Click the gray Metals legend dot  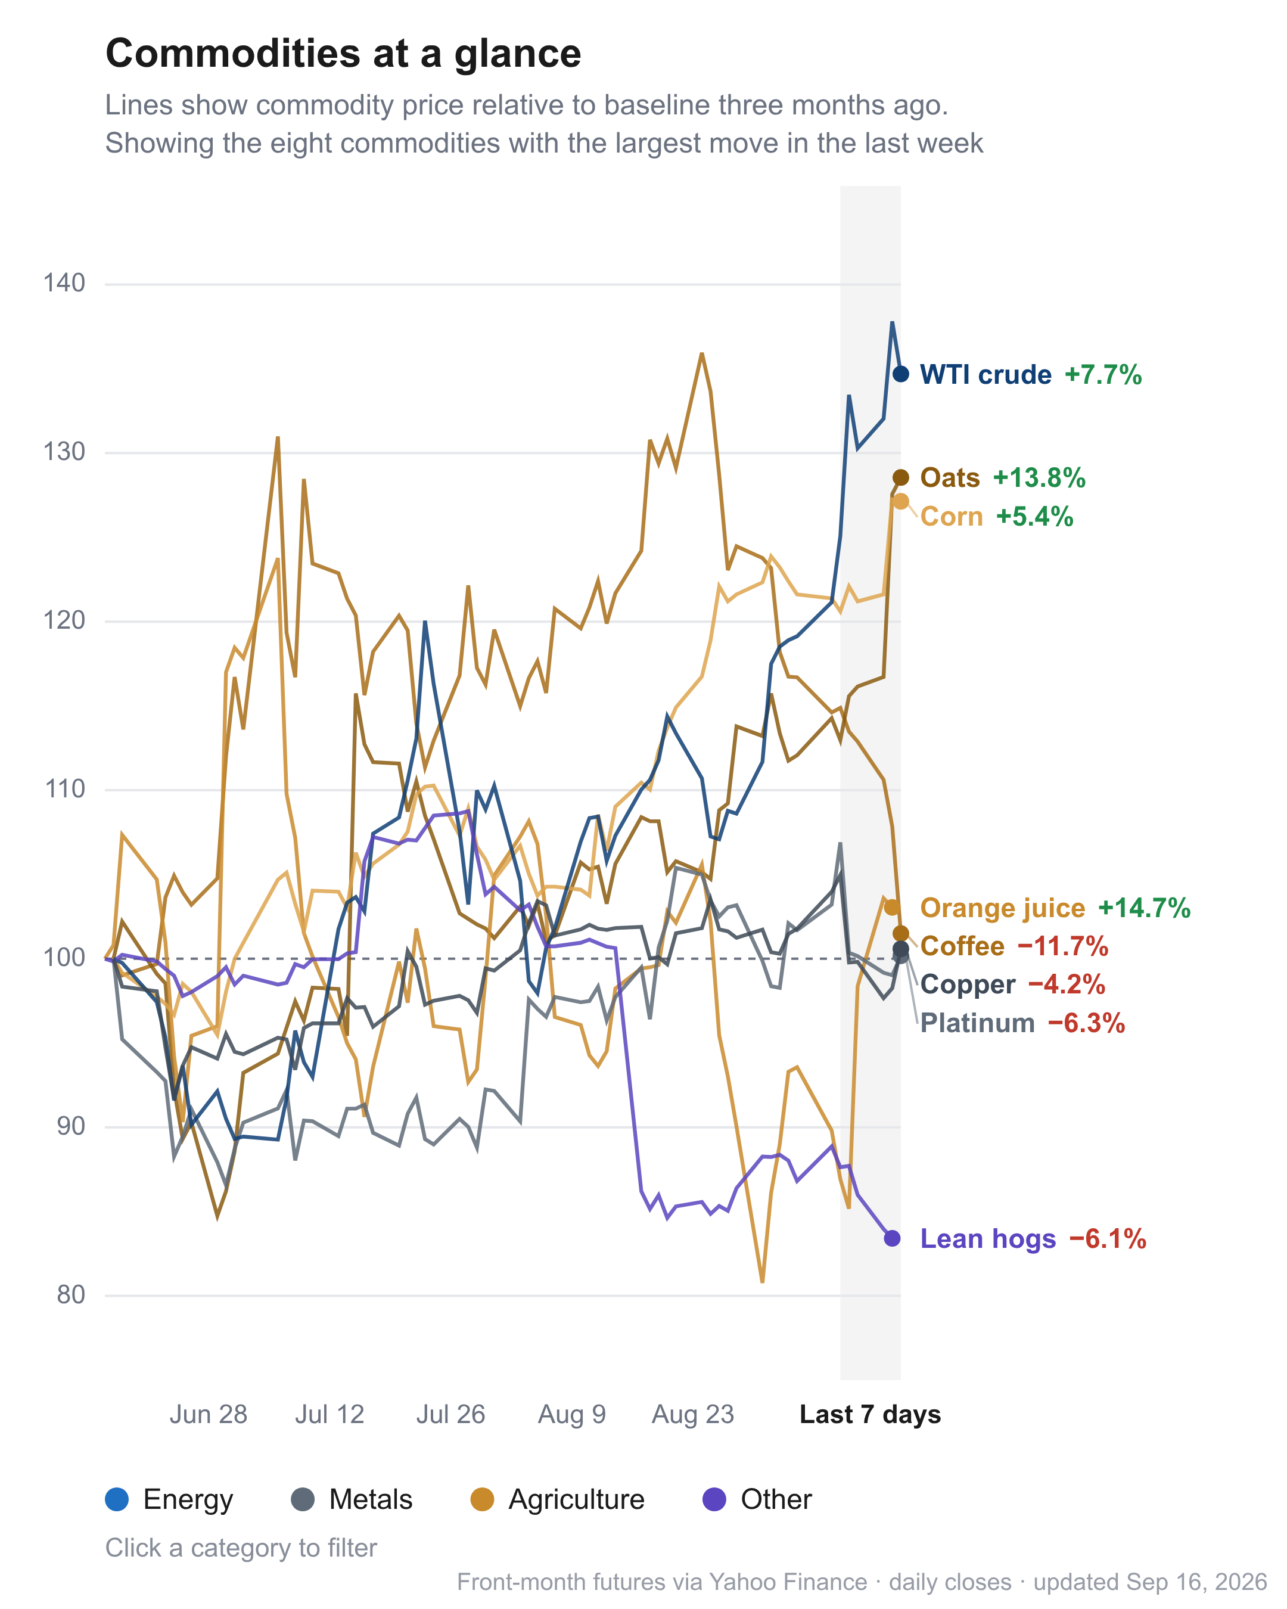tap(302, 1499)
